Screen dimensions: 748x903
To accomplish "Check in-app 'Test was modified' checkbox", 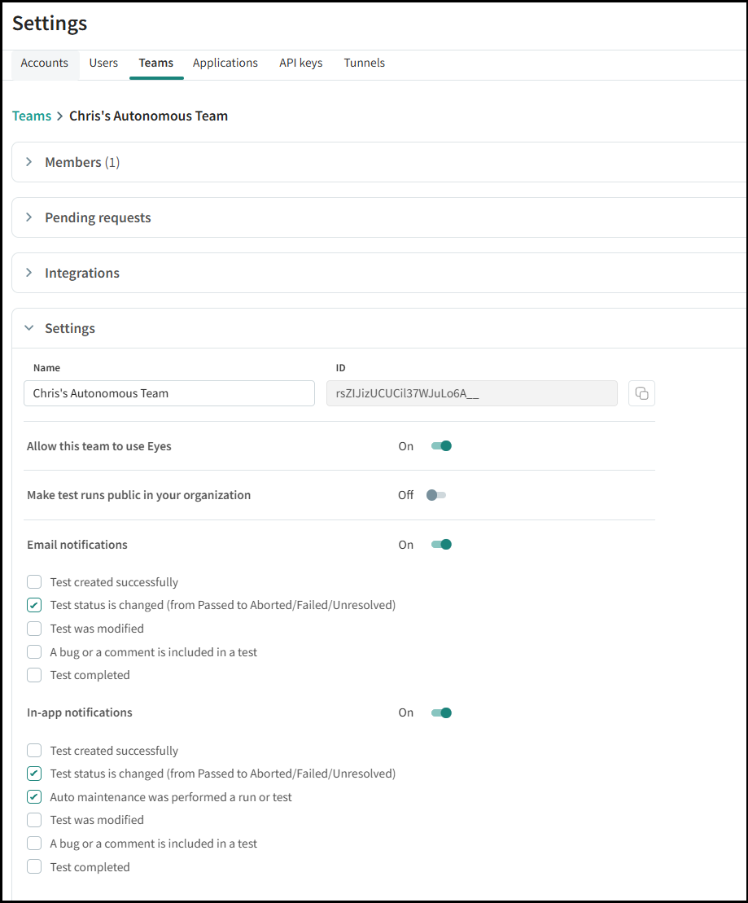I will [x=34, y=820].
